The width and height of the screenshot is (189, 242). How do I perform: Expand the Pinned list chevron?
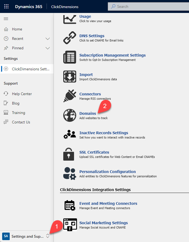[48, 48]
